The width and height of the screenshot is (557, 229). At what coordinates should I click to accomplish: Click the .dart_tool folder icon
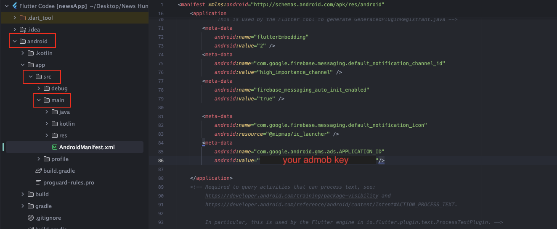(x=23, y=18)
